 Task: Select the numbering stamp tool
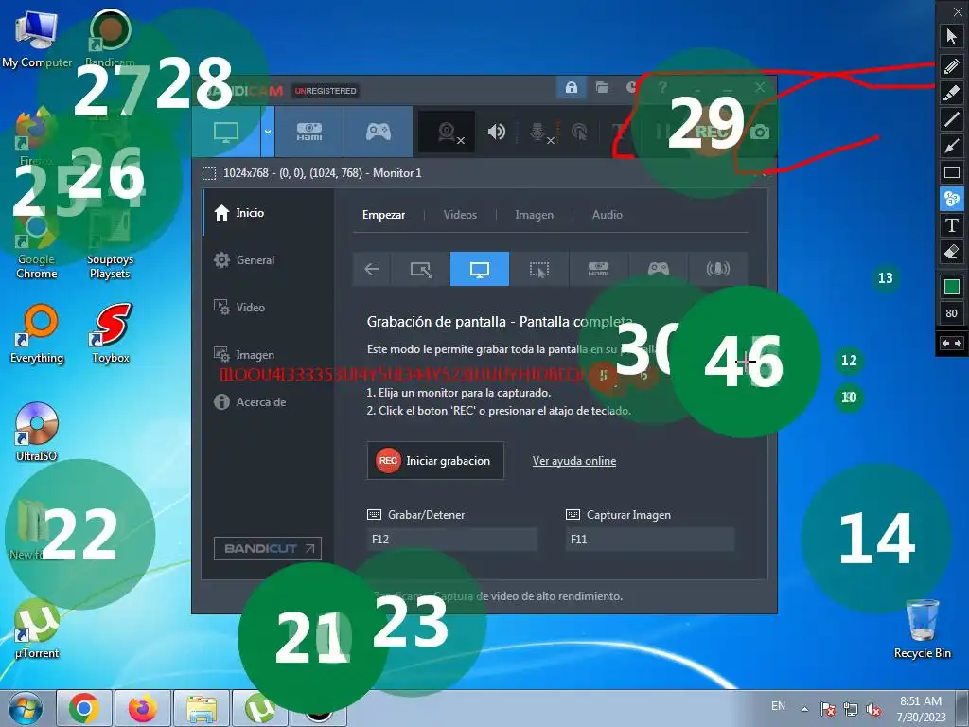point(951,199)
